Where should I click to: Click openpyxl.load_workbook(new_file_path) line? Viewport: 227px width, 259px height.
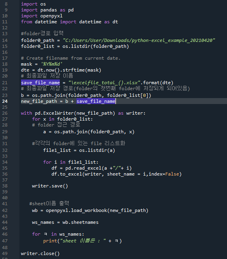[x=90, y=210]
